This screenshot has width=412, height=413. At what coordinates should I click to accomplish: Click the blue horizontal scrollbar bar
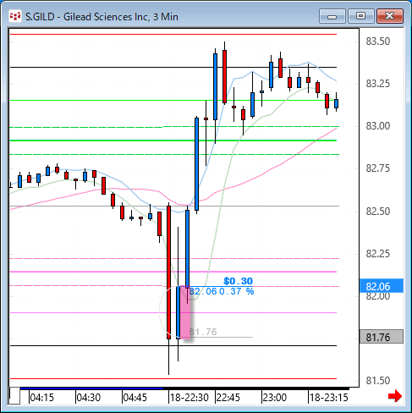pyautogui.click(x=91, y=388)
